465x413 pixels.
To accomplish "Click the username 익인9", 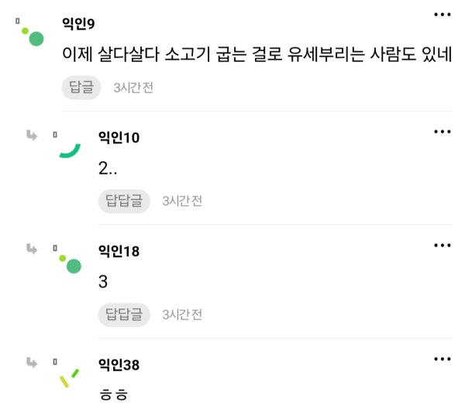I will (78, 23).
